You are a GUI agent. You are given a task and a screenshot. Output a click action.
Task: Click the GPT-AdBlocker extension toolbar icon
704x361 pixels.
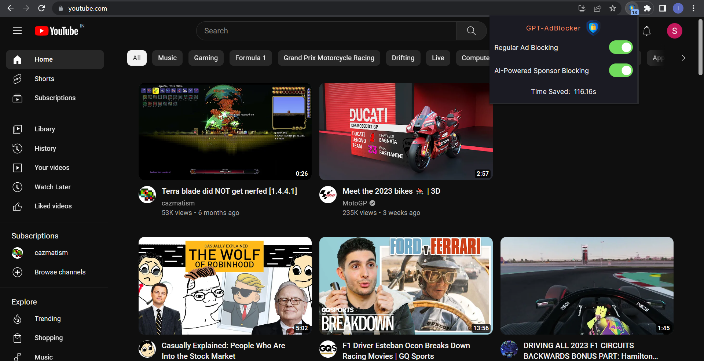632,8
